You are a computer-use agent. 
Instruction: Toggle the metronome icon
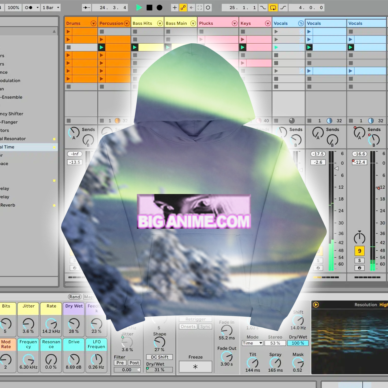(x=28, y=8)
